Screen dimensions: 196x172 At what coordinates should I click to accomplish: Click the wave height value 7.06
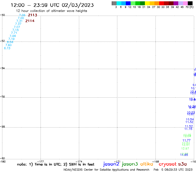[x=22, y=15]
